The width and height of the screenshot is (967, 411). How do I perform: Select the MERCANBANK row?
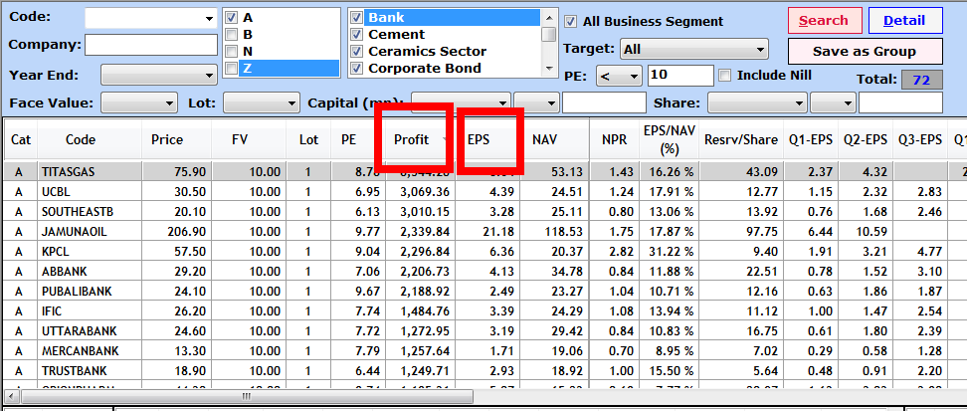[483, 350]
